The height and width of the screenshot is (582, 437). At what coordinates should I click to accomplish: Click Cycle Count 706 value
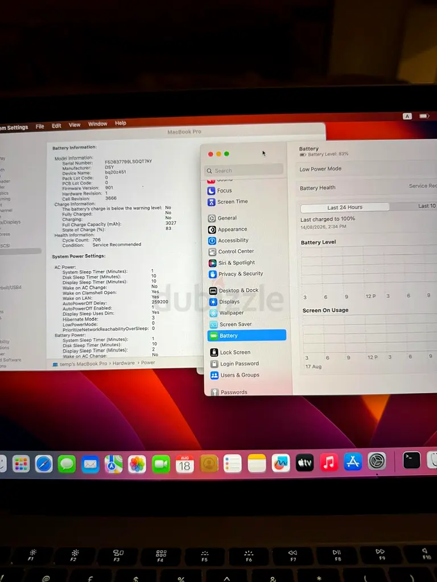[97, 240]
